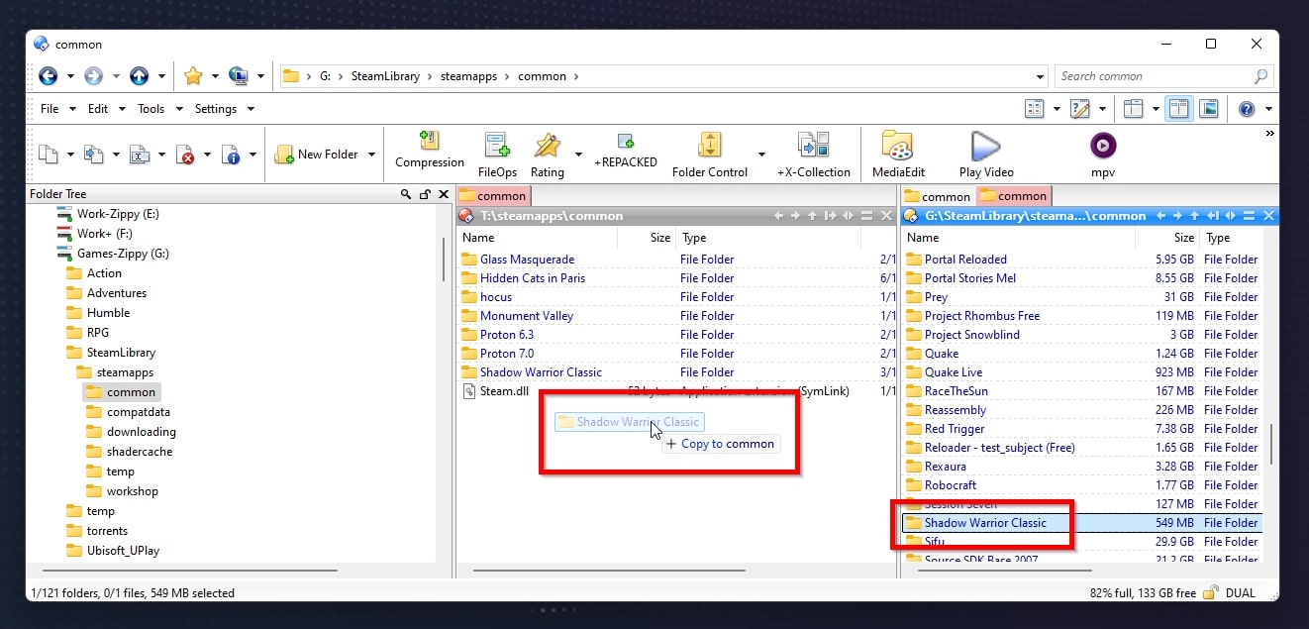Click the magnifier in Folder Tree header
Screen dimensions: 1309x629
point(406,194)
